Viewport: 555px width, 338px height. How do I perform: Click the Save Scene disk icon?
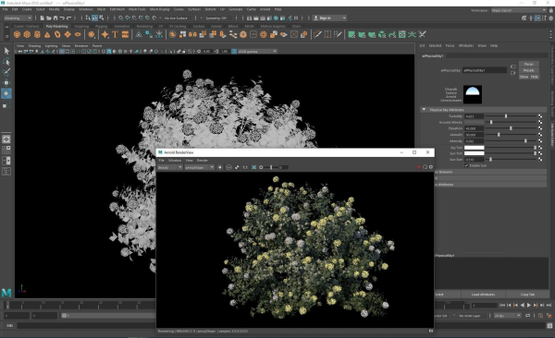click(x=55, y=18)
